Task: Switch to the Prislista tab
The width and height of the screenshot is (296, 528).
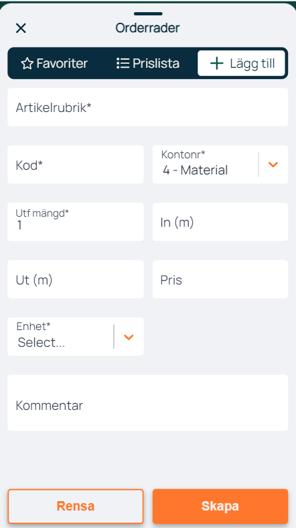Action: tap(148, 63)
